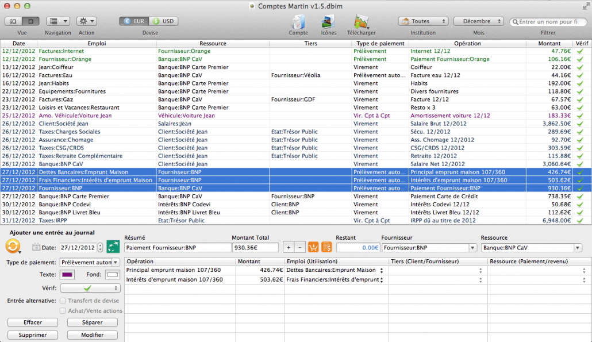The height and width of the screenshot is (342, 592).
Task: Select the Salaire Net 12/2012 row
Action: point(296,164)
